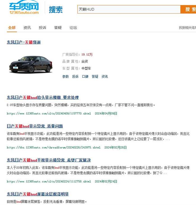
Task: Open result 东风日产天籁hud屏幕涂层脱落明显
Action: pyautogui.click(x=38, y=194)
